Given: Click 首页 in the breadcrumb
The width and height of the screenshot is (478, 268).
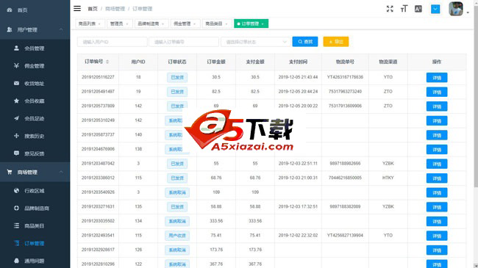Looking at the screenshot, I should point(93,9).
